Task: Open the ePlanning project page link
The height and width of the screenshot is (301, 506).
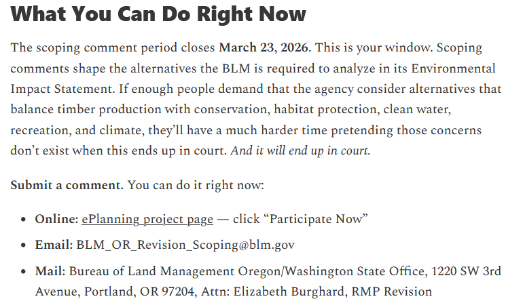Action: point(147,219)
